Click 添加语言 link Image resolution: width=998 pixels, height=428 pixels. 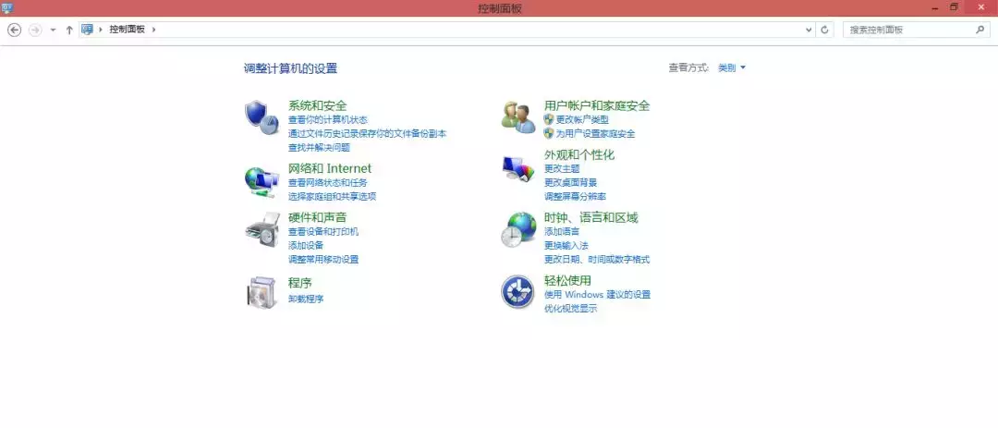tap(562, 231)
